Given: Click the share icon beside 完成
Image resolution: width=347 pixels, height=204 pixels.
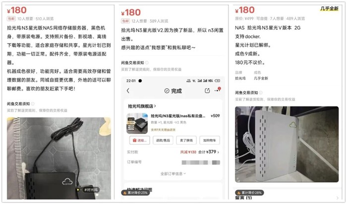Looking at the screenshot, I should (x=207, y=91).
